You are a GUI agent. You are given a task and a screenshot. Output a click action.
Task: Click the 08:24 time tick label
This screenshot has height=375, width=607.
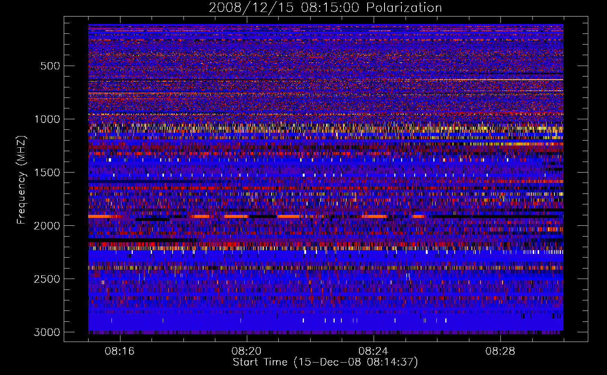(x=373, y=351)
